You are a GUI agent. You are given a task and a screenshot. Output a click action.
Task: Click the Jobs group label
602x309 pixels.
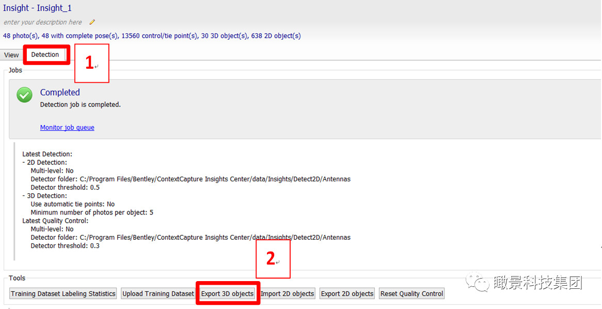(x=15, y=70)
